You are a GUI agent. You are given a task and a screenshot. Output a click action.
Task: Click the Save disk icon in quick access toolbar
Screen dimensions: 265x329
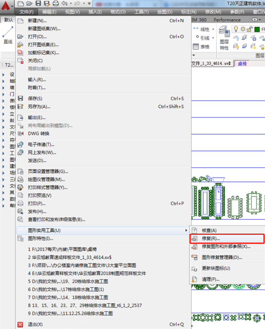coord(38,4)
